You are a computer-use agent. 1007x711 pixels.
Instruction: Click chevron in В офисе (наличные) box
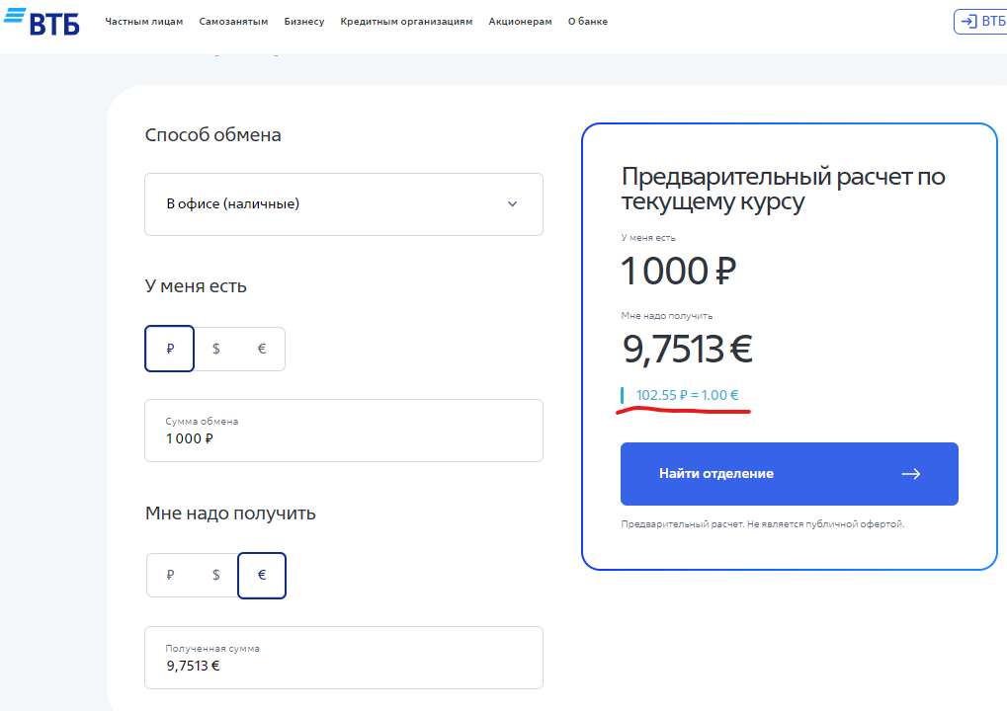[512, 204]
